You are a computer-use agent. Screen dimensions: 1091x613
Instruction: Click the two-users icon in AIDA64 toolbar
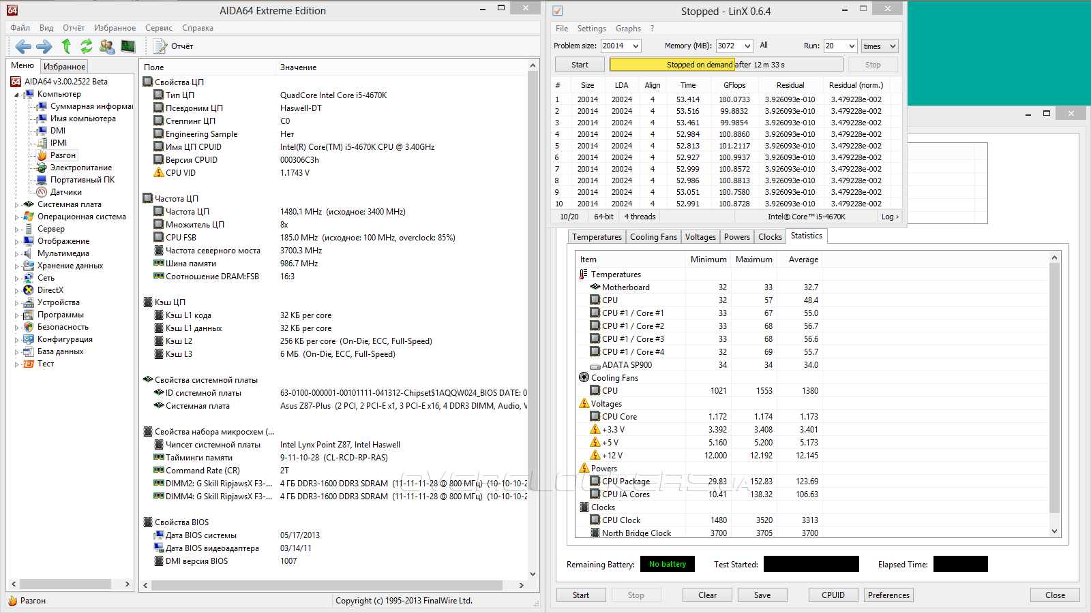(x=107, y=46)
